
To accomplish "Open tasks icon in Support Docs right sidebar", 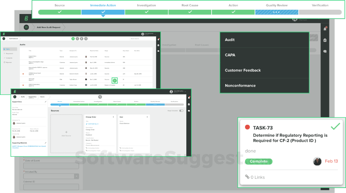I will pyautogui.click(x=189, y=104).
